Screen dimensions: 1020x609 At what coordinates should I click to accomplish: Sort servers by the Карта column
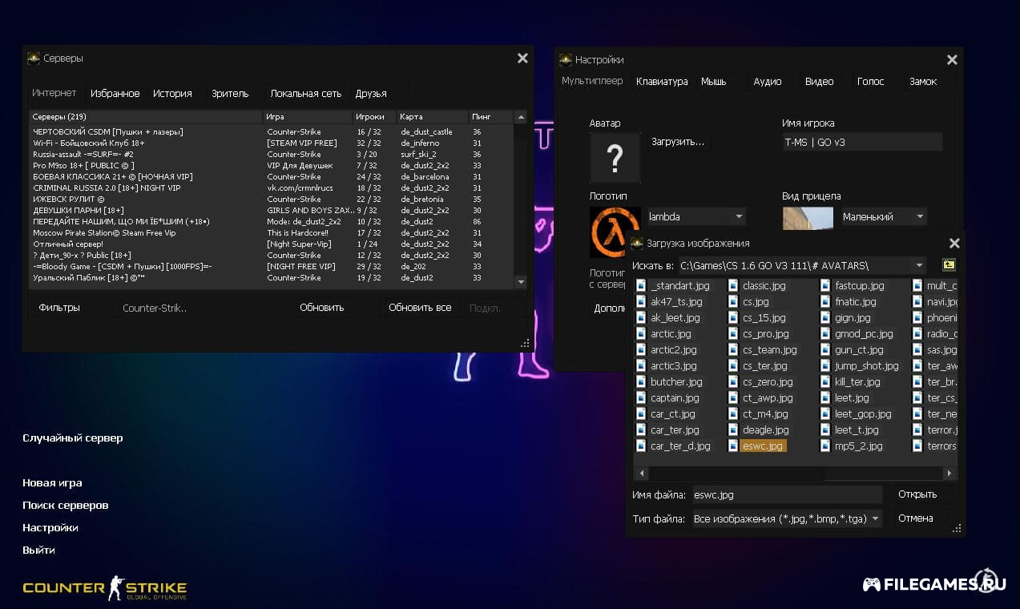[433, 117]
